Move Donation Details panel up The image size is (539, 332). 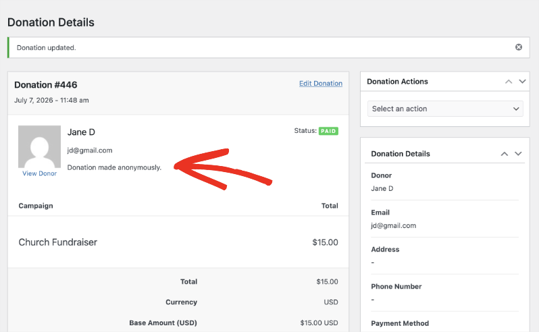tap(505, 154)
